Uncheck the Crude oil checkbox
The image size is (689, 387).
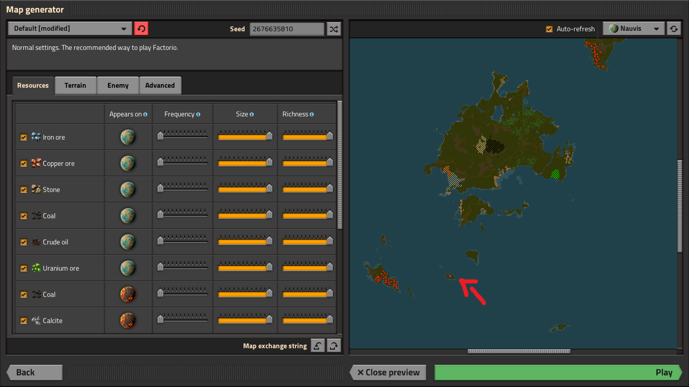tap(23, 242)
